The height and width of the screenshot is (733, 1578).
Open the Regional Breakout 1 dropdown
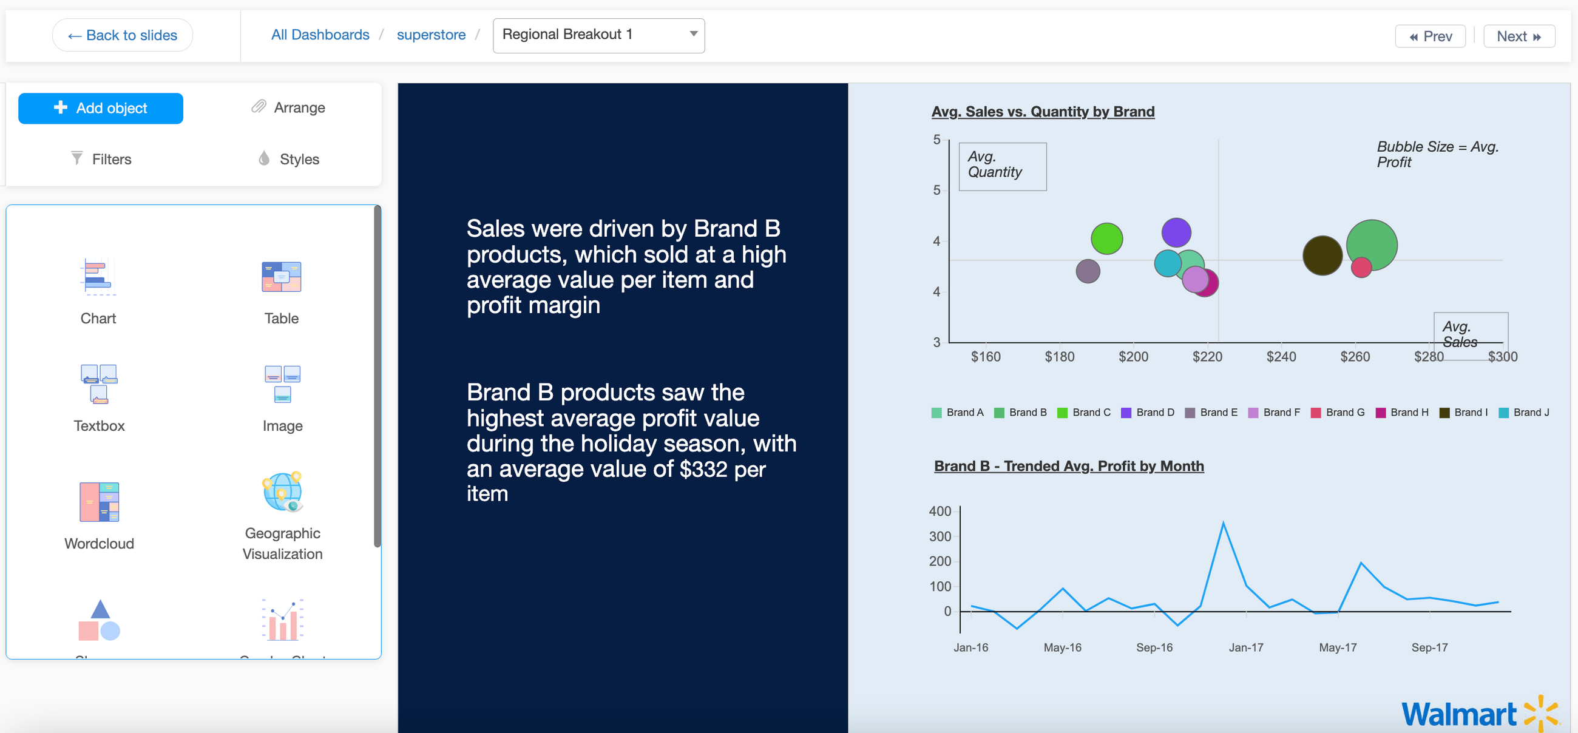tap(598, 36)
